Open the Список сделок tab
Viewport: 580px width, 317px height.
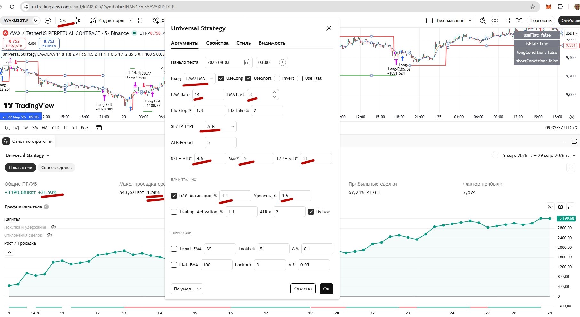(56, 167)
